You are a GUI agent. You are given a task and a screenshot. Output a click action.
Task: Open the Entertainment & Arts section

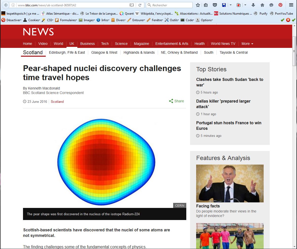pos(172,44)
